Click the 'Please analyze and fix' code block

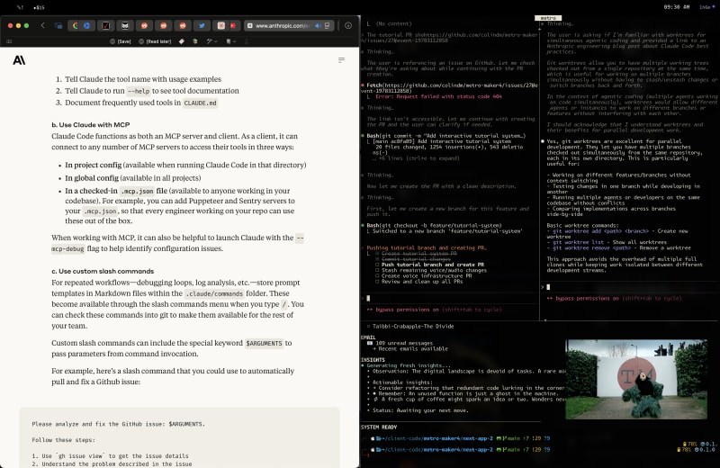[179, 437]
